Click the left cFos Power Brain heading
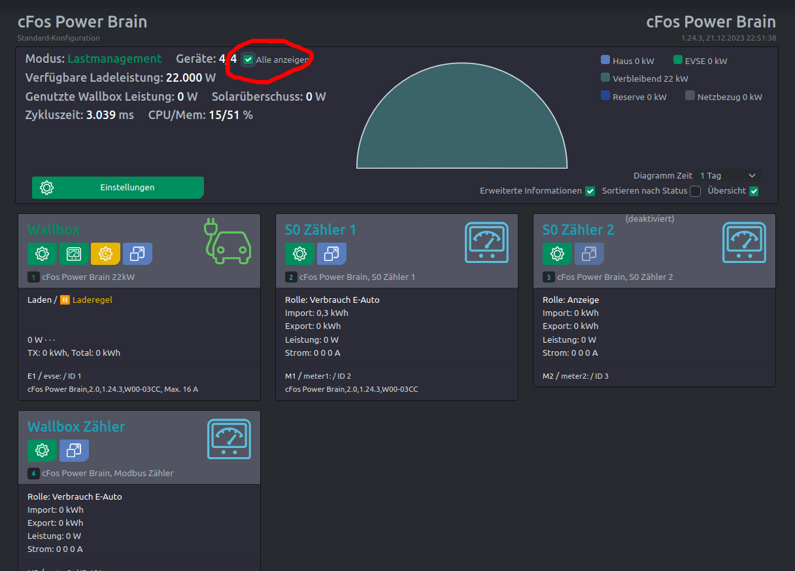This screenshot has width=795, height=571. click(82, 22)
